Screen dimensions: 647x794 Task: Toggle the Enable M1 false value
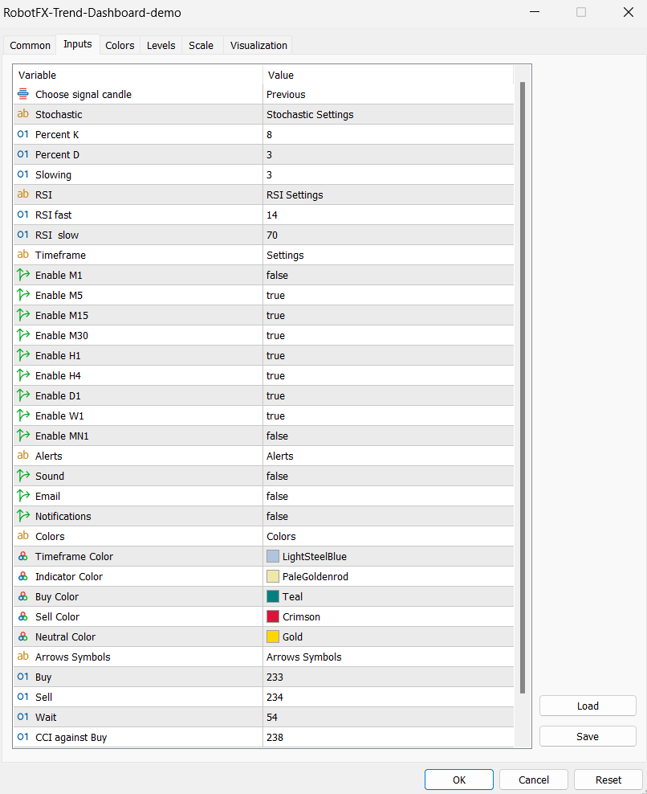click(x=388, y=275)
